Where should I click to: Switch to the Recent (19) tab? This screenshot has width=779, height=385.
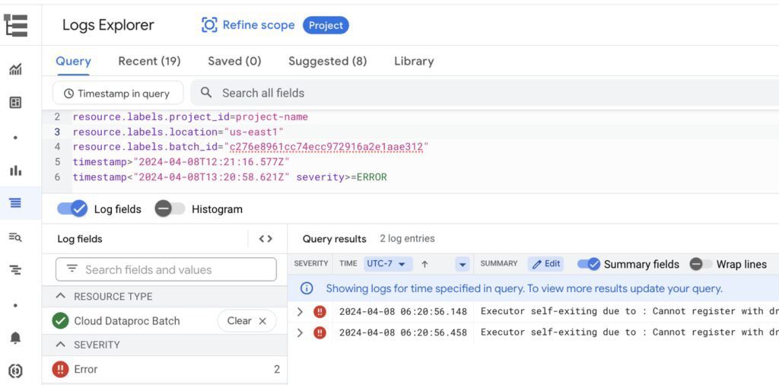click(x=149, y=62)
